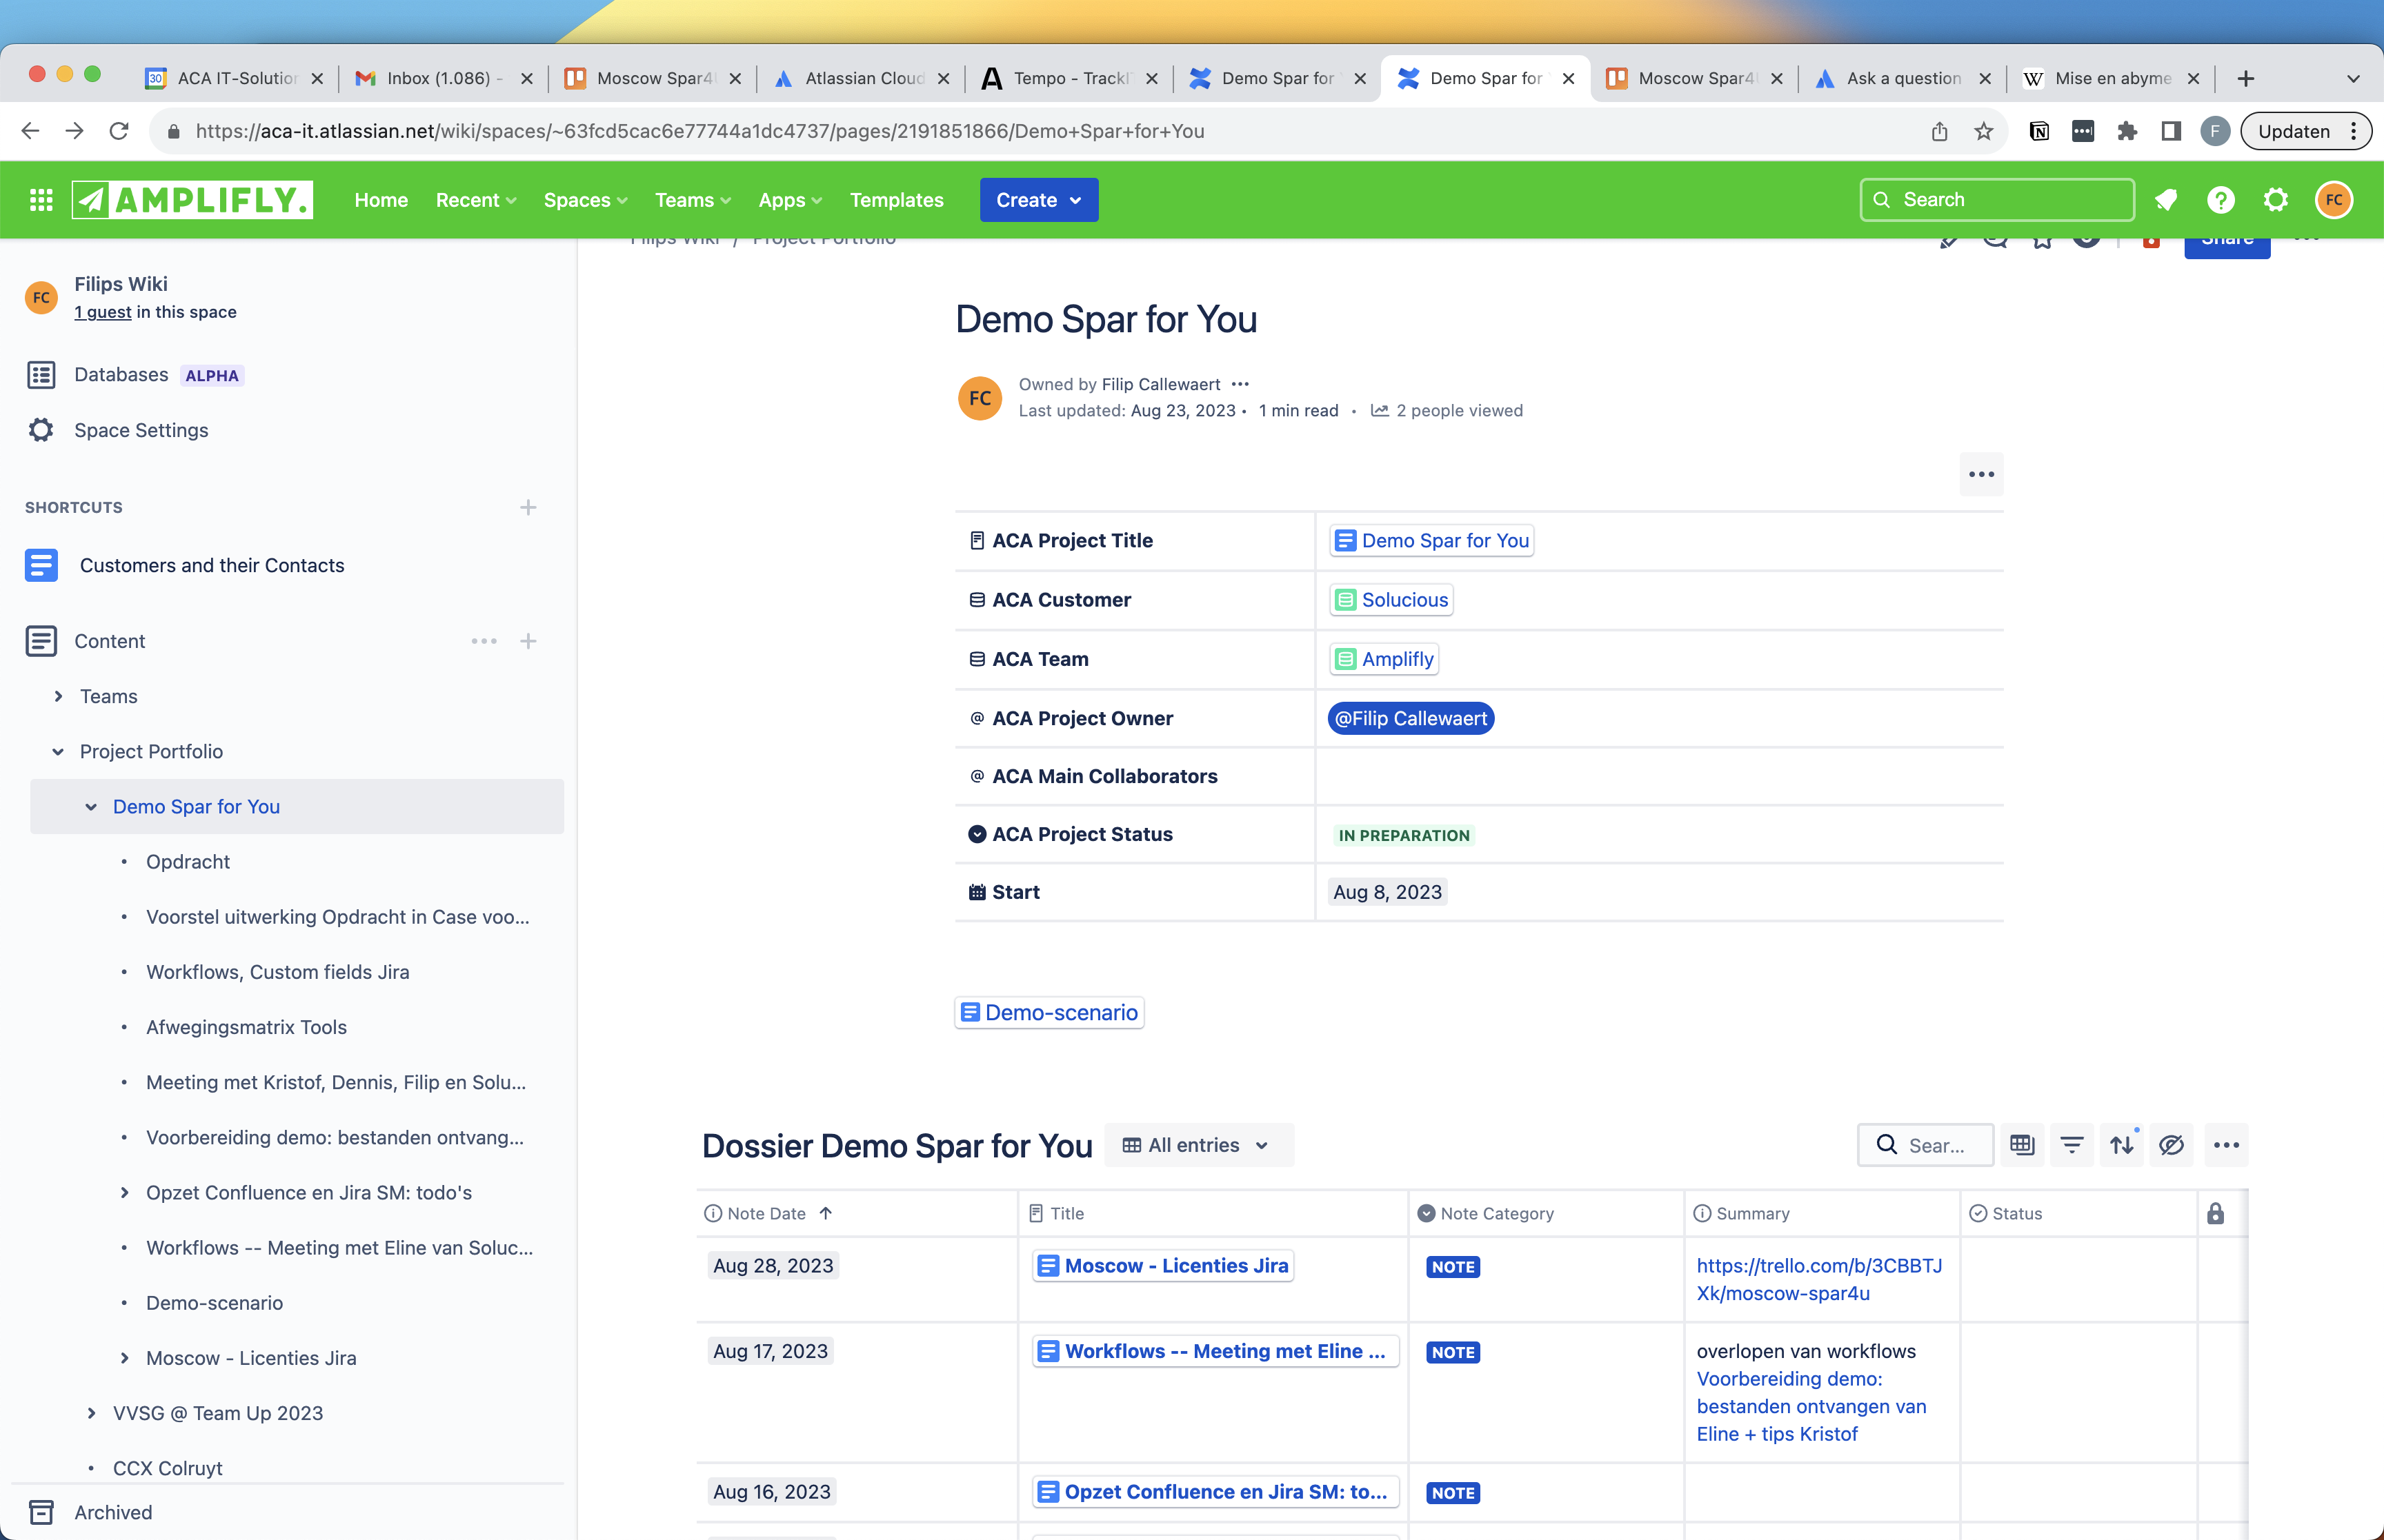Open Templates in the navigation bar
The image size is (2384, 1540).
[x=896, y=200]
